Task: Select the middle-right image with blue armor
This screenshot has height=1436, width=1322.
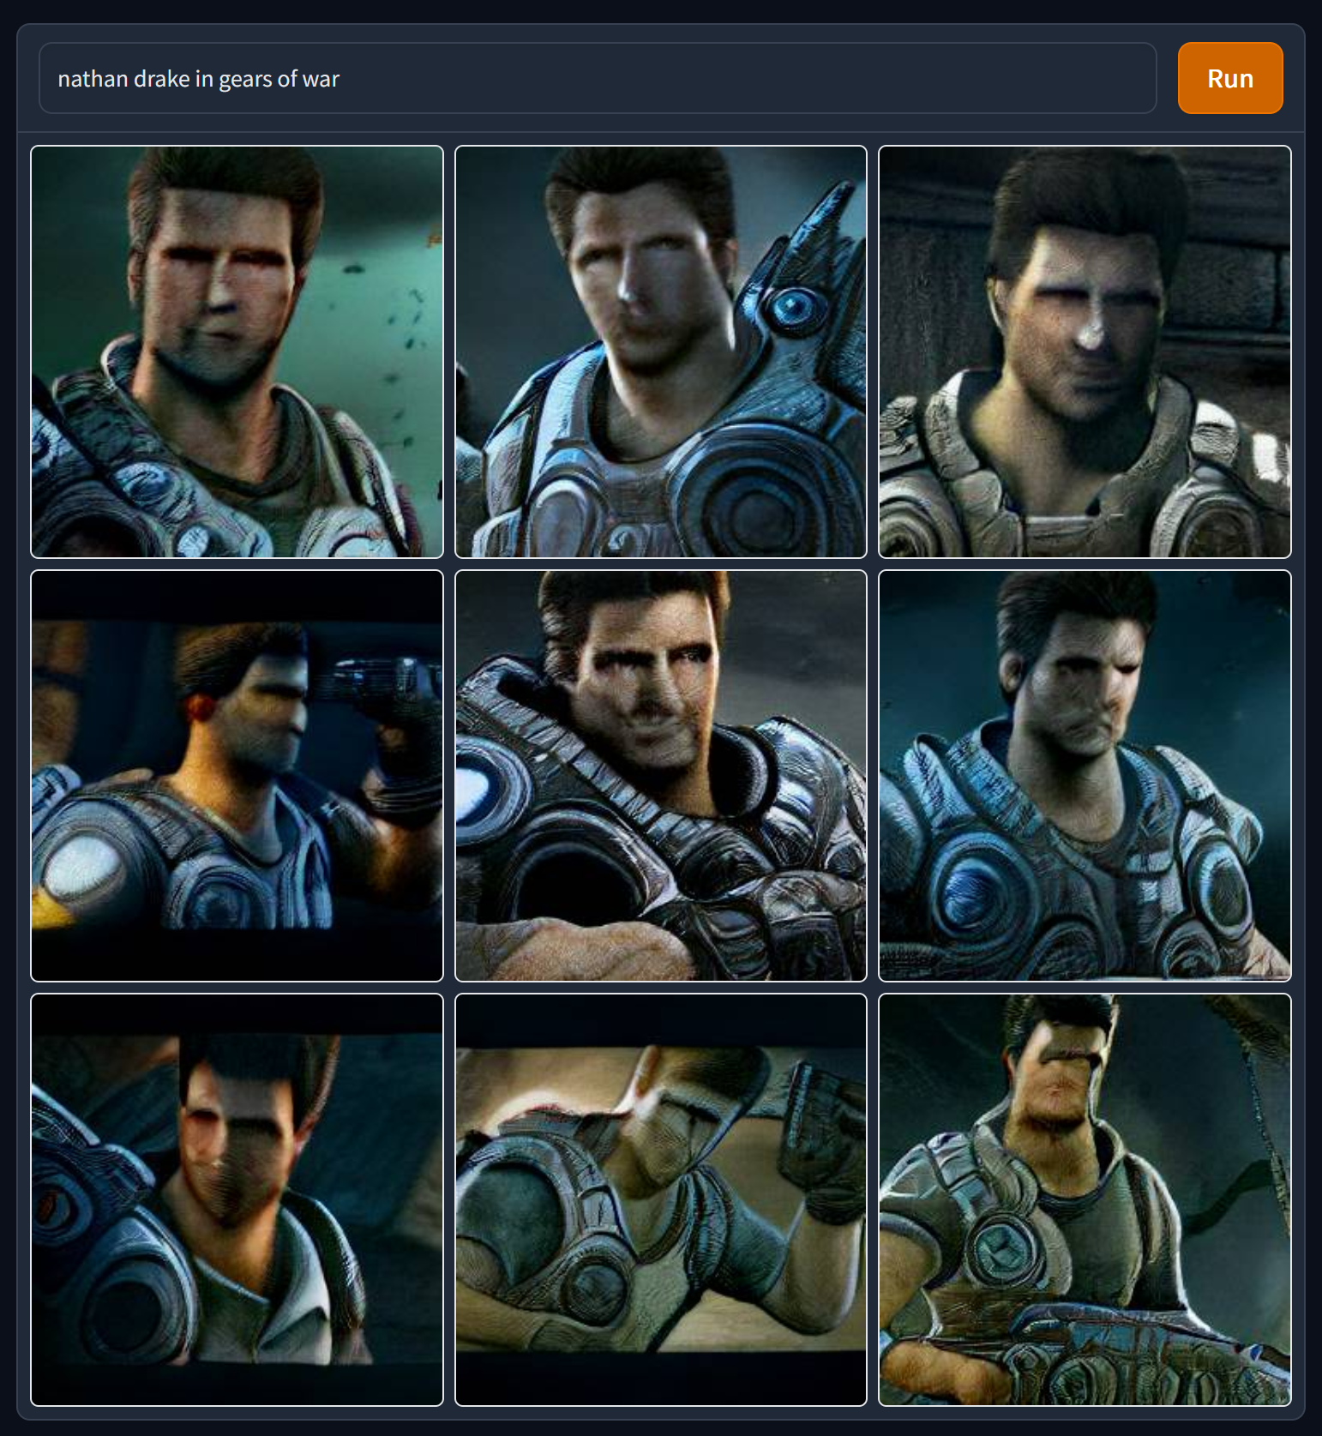Action: coord(1085,776)
